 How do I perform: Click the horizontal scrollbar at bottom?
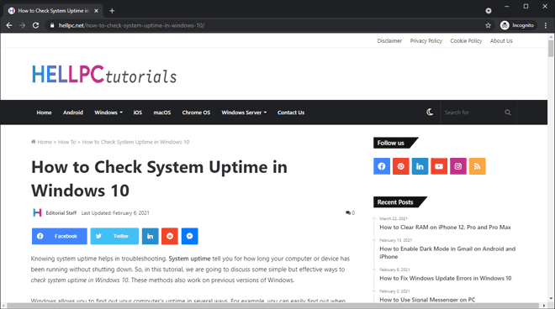click(272, 306)
